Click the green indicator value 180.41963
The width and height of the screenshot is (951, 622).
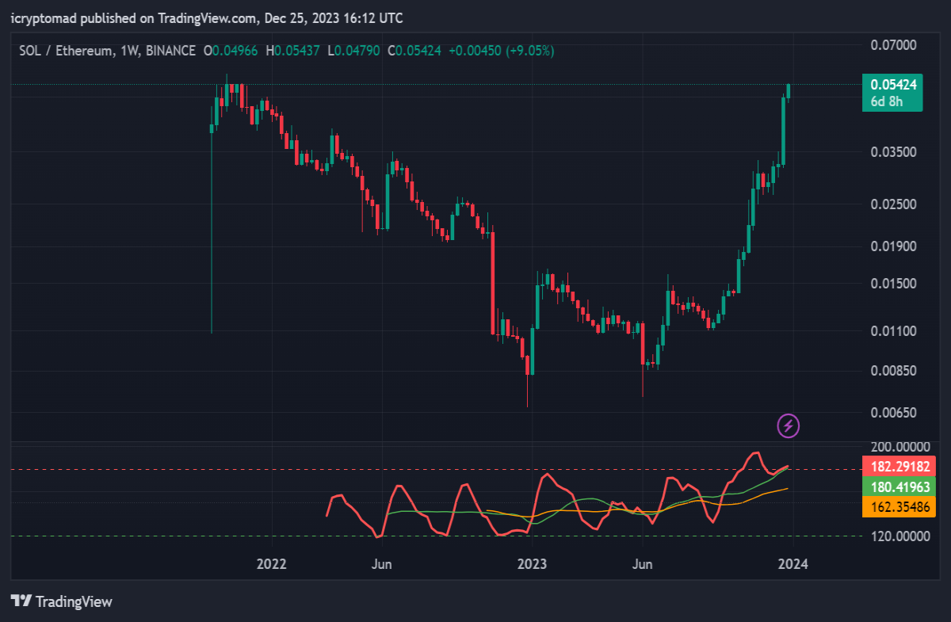(x=899, y=487)
